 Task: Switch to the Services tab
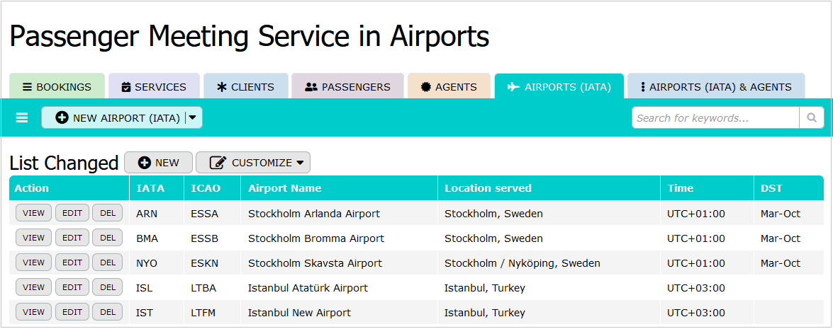pos(154,87)
